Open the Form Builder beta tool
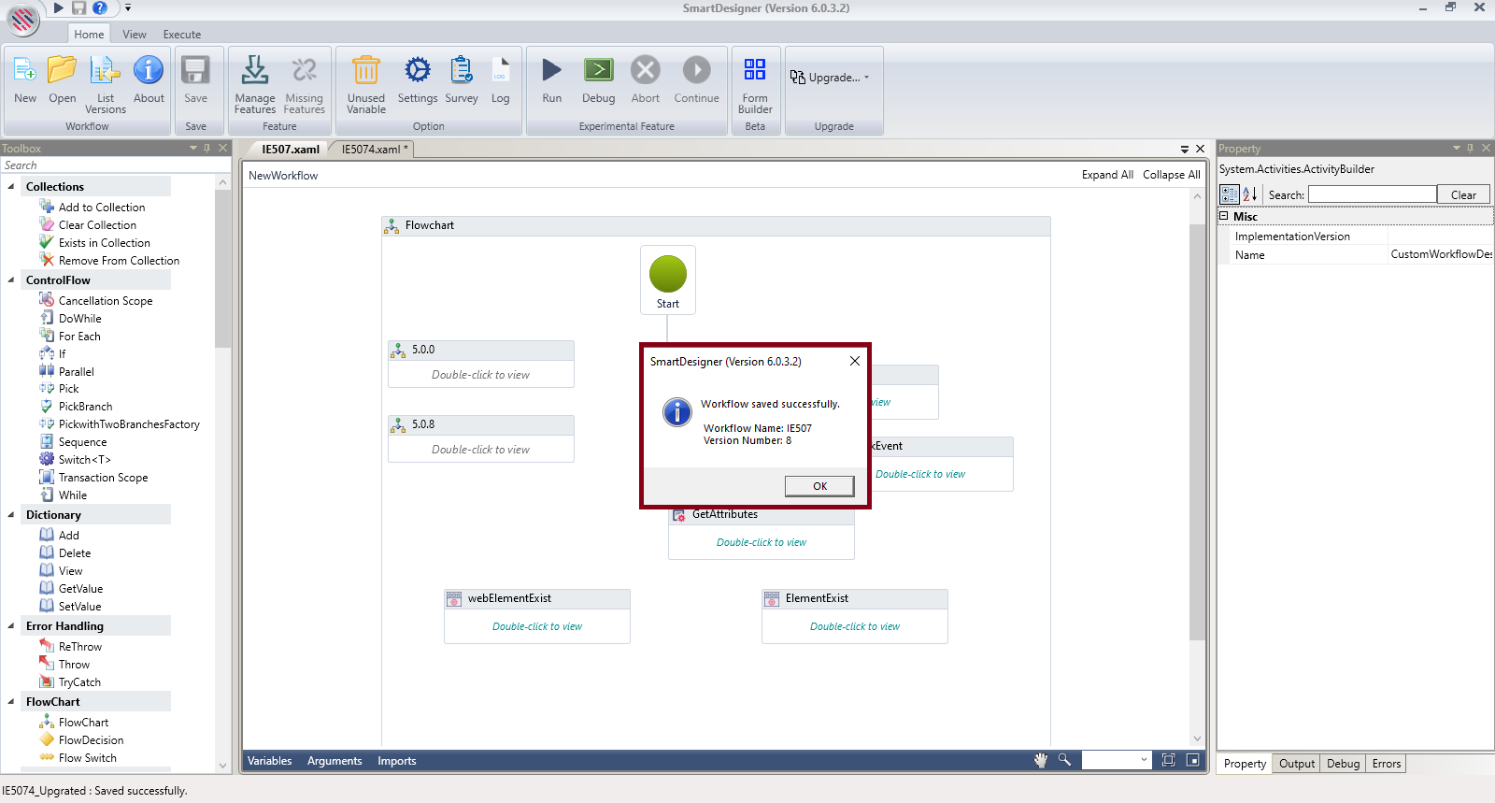1495x803 pixels. (x=755, y=70)
